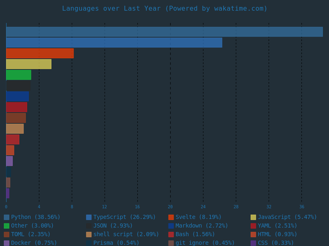The width and height of the screenshot is (329, 246).
Task: Click the TypeScript legend color swatch
Action: pyautogui.click(x=89, y=217)
